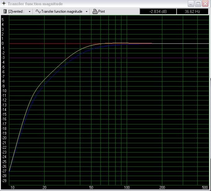Open the [2]vented enclosure dropdown arrow
The image size is (211, 191).
click(29, 11)
